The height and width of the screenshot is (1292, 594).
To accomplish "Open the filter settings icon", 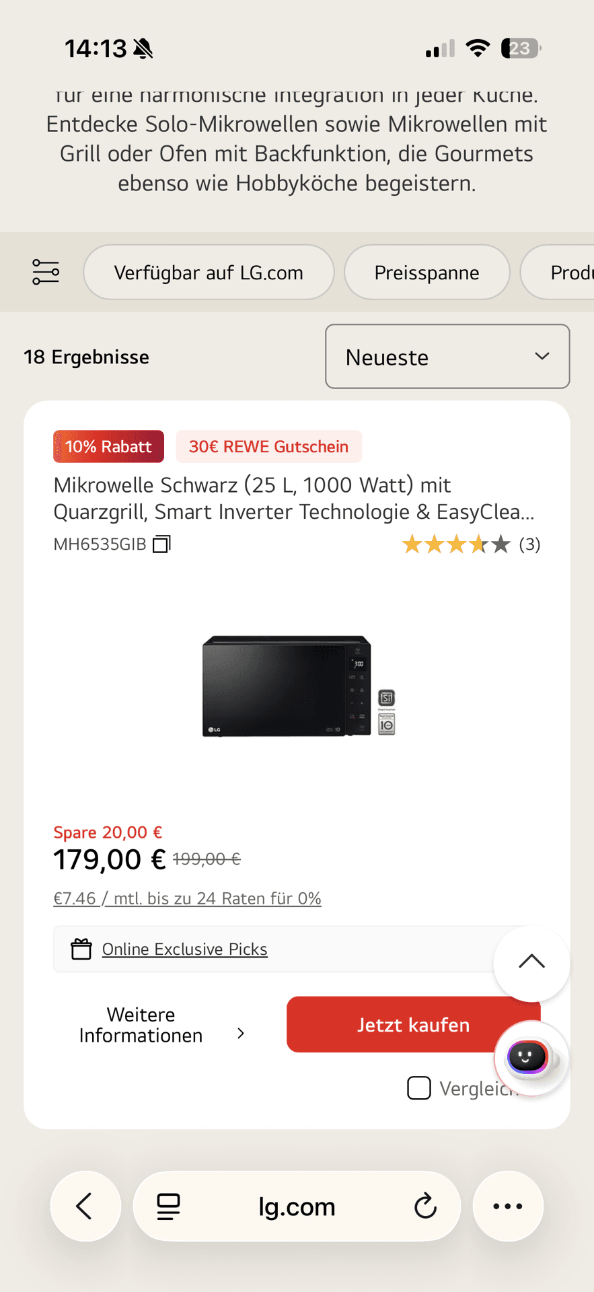I will 46,273.
